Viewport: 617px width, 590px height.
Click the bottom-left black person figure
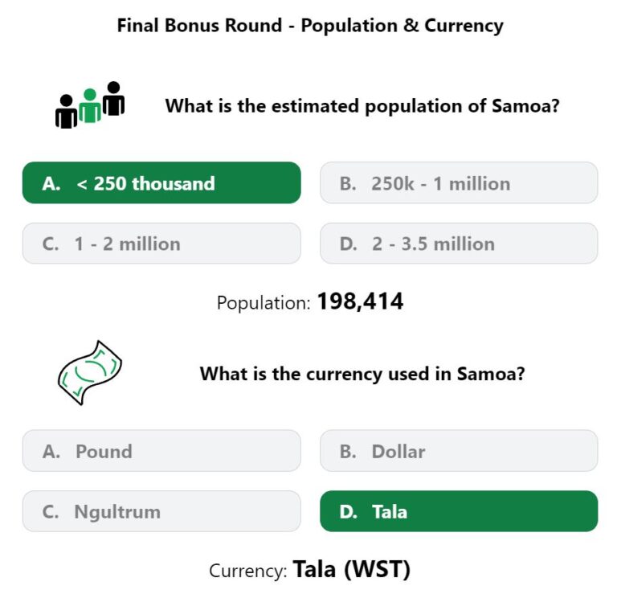tap(66, 112)
